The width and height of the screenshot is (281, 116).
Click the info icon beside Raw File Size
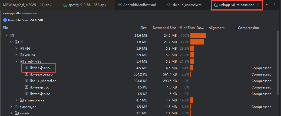point(5,20)
